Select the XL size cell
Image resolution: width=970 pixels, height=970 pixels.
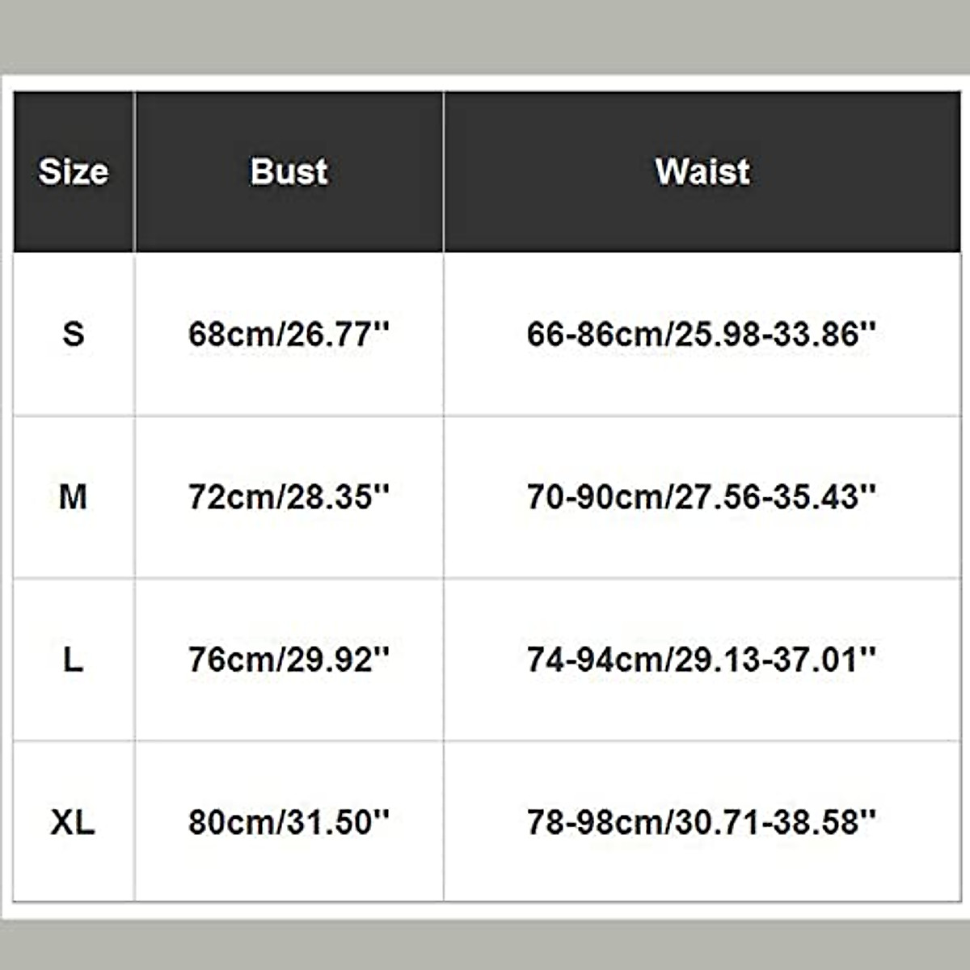click(x=74, y=822)
